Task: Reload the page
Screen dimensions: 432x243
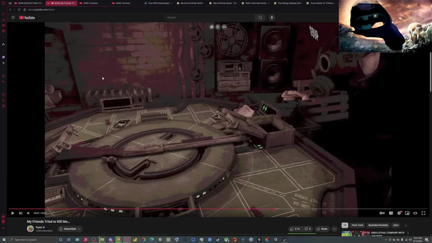Action: [x=19, y=10]
